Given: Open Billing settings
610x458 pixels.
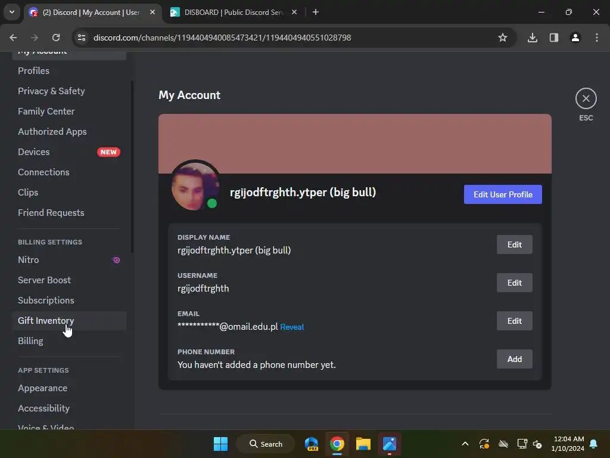Looking at the screenshot, I should [69, 341].
